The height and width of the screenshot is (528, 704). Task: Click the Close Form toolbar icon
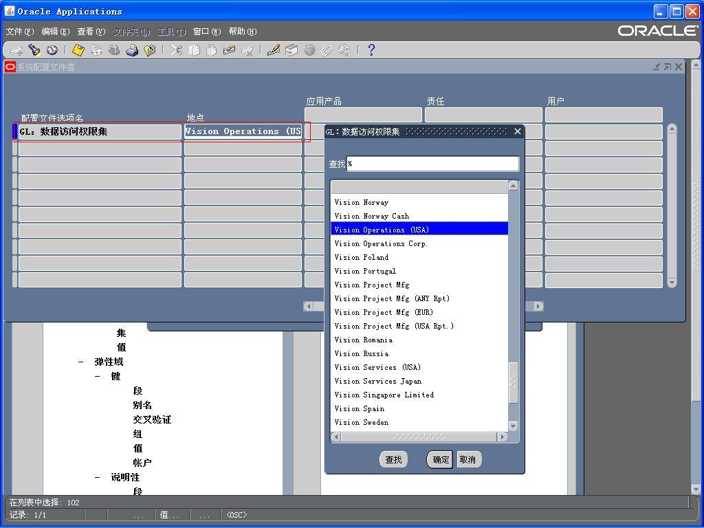[149, 50]
